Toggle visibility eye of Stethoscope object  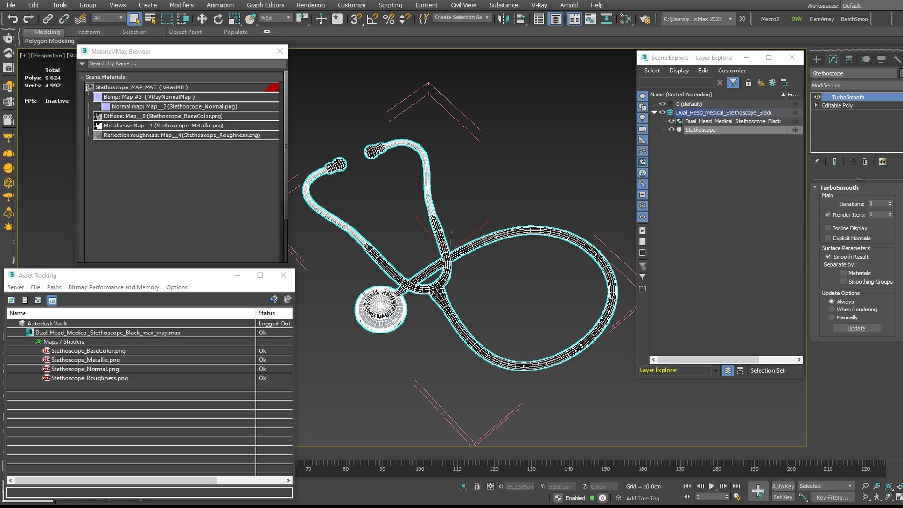[671, 130]
